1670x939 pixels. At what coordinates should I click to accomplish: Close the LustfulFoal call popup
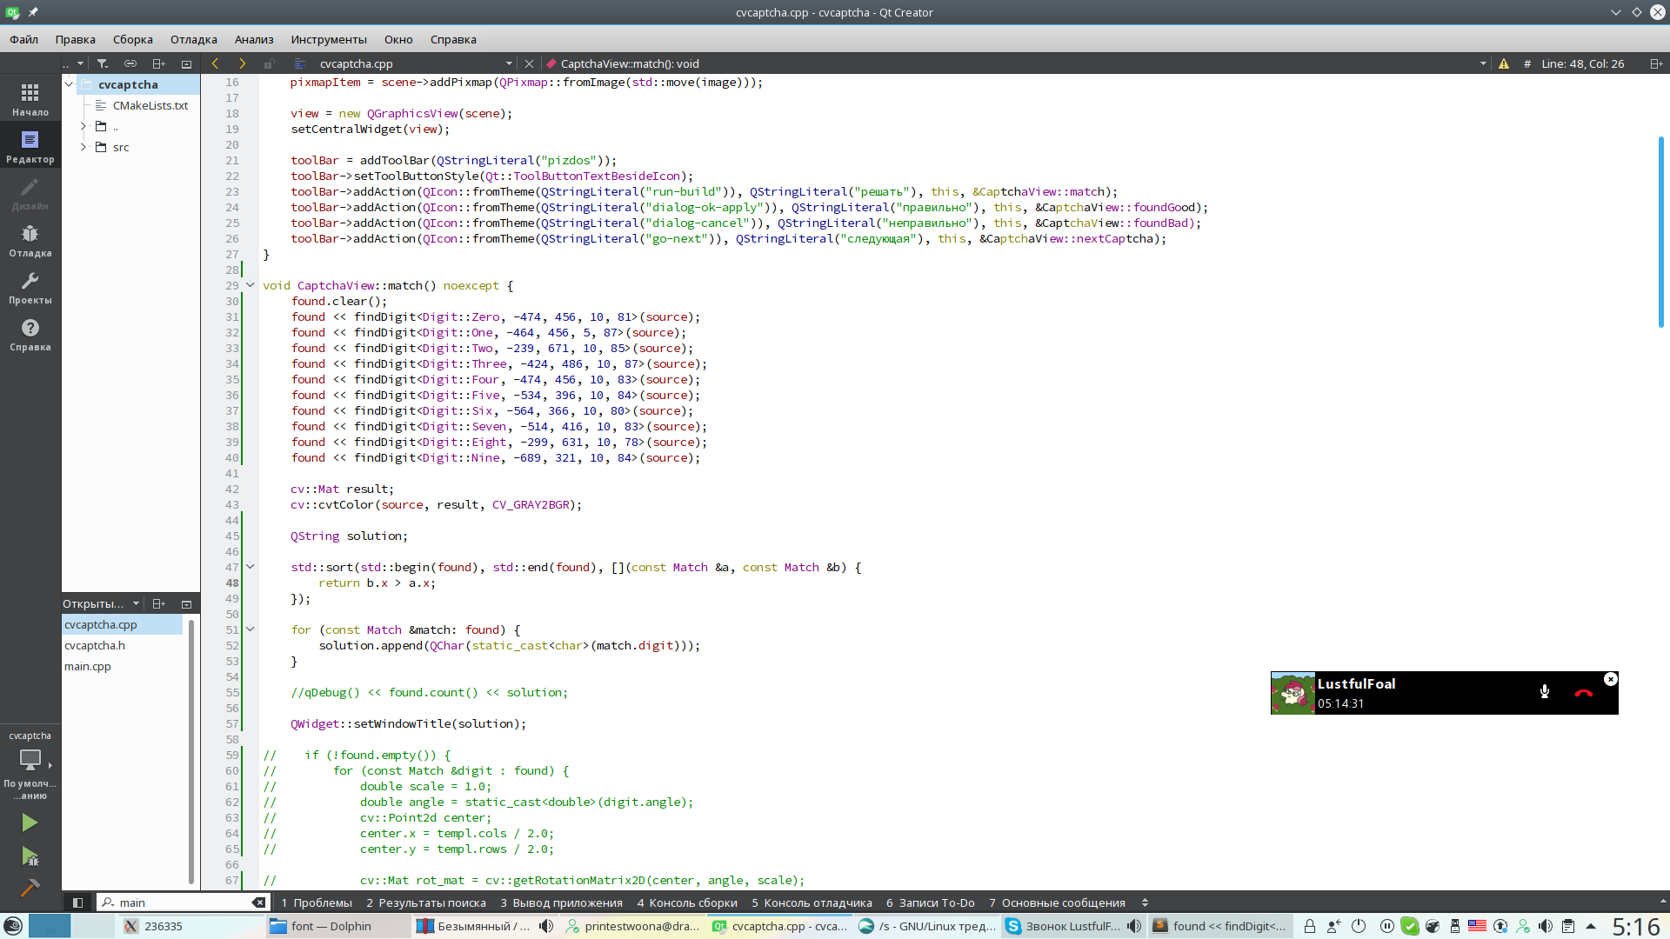1611,680
